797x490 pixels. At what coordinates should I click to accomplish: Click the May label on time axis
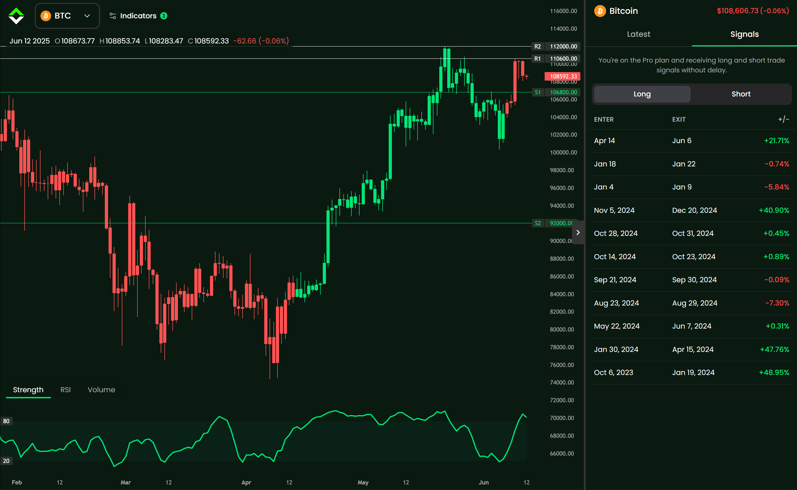363,482
